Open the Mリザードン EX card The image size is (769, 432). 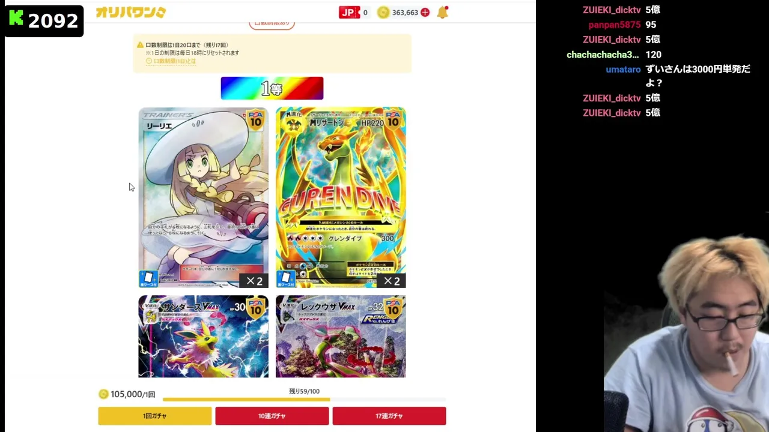click(341, 197)
